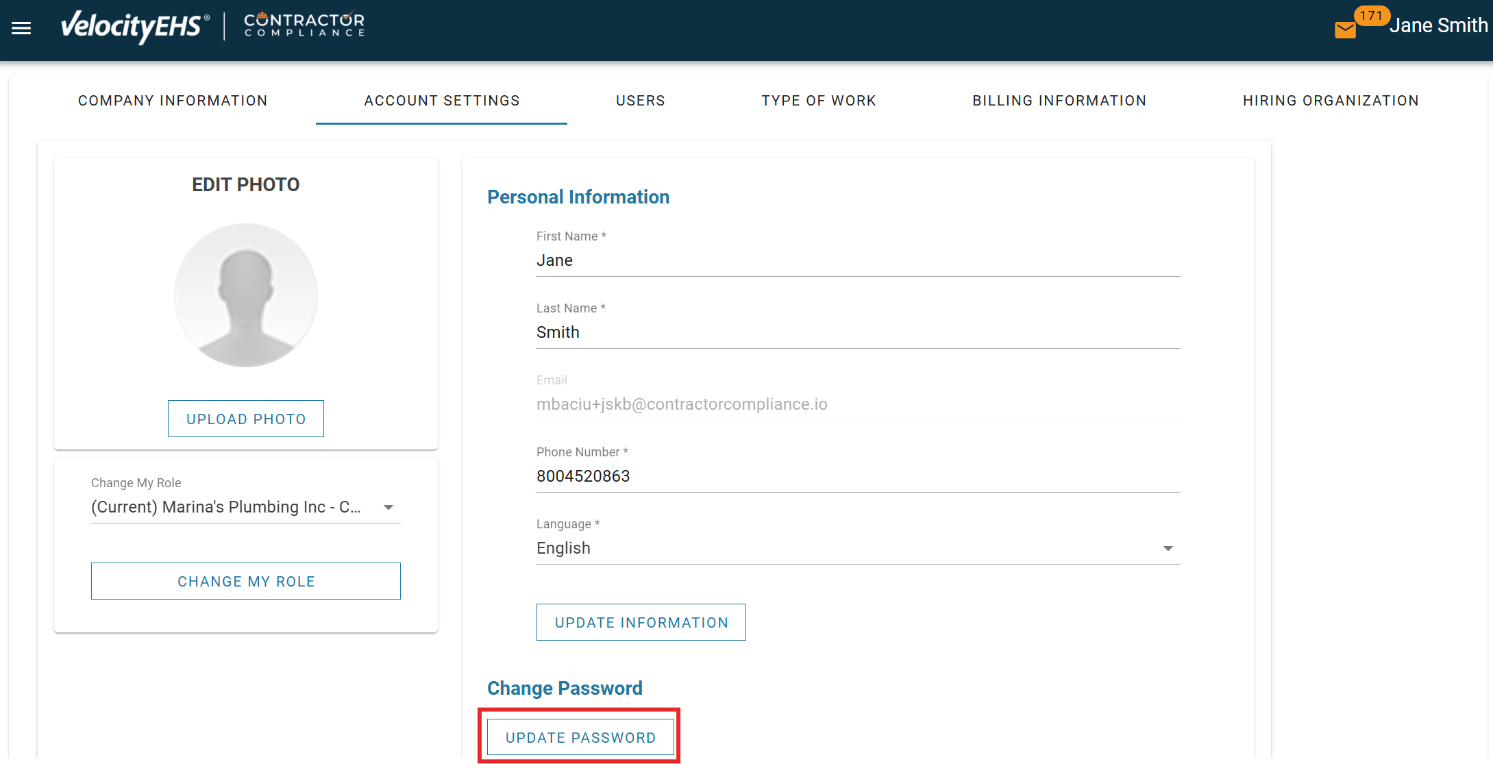Open the Jane Smith user menu

[x=1438, y=26]
